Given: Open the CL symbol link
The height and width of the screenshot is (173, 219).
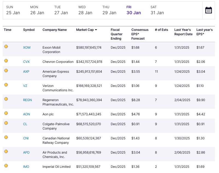Looking at the screenshot, I should tap(25, 124).
